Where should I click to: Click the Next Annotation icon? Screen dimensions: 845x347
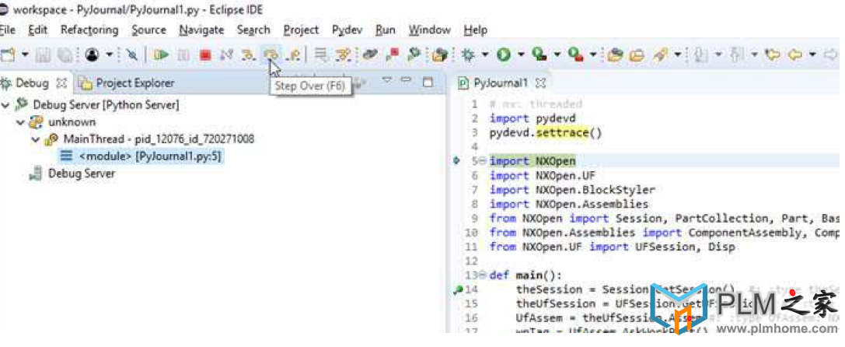[x=701, y=54]
